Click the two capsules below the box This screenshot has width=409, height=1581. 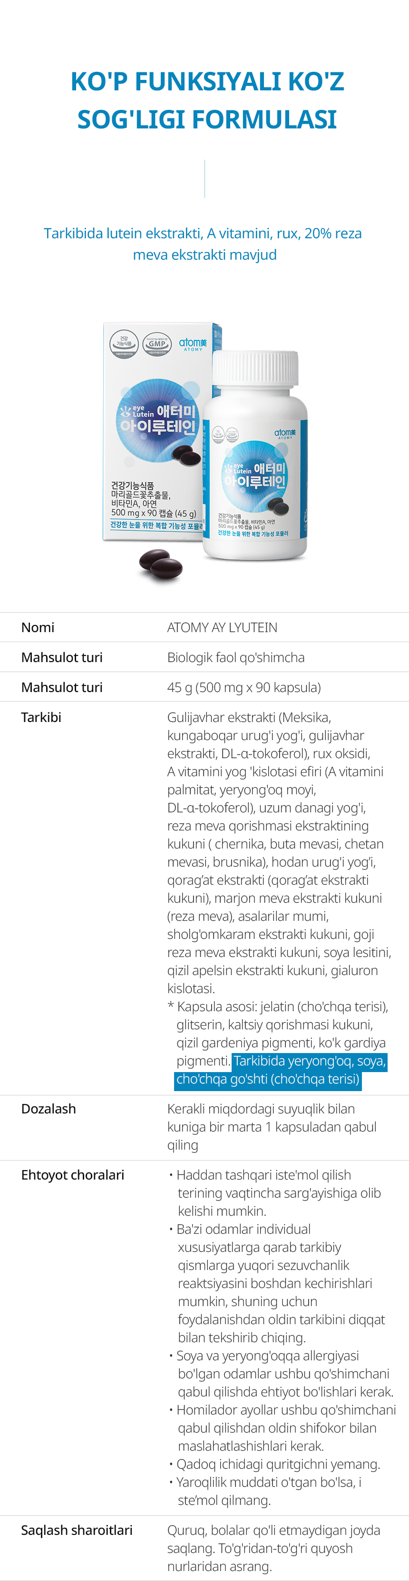point(160,565)
